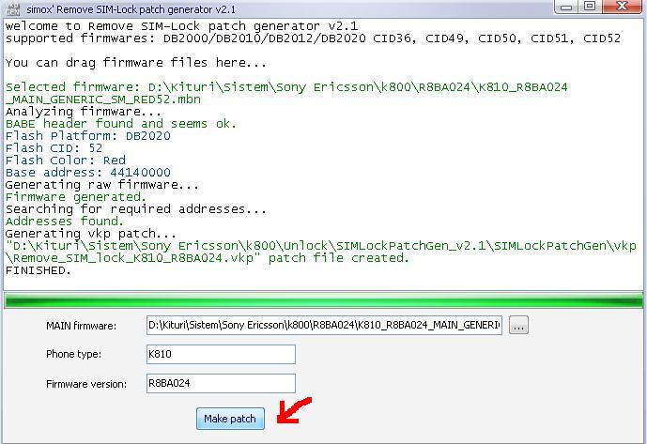Viewport: 647px width, 444px height.
Task: Click log line 'Analyzing firmware...'
Action: coord(84,112)
